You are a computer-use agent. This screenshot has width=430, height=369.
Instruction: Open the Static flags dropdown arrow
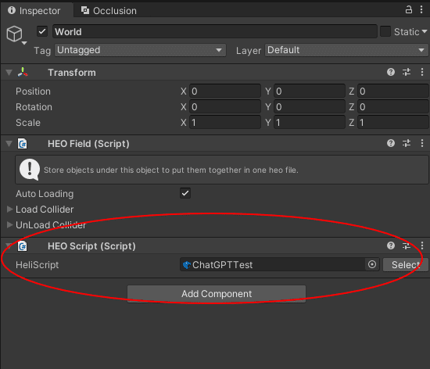click(x=425, y=31)
